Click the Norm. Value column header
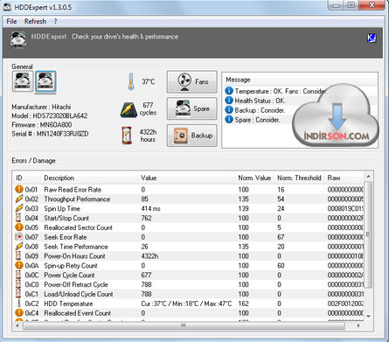The height and width of the screenshot is (342, 389). point(254,178)
